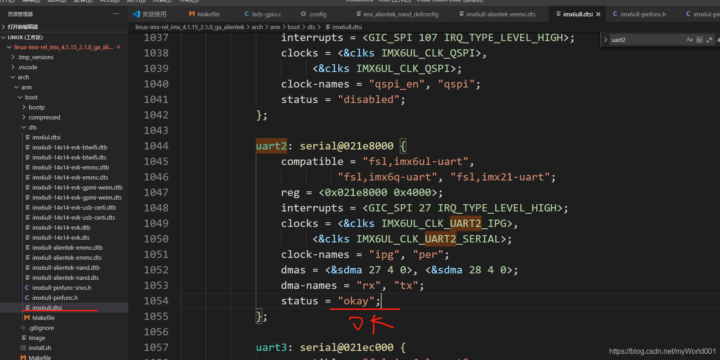Open imx6ull-pinfunc-snvs.h header file
This screenshot has width=720, height=360.
pos(62,288)
